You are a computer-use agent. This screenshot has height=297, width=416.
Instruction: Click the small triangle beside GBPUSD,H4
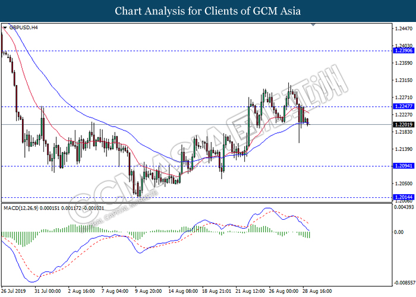[x=5, y=27]
